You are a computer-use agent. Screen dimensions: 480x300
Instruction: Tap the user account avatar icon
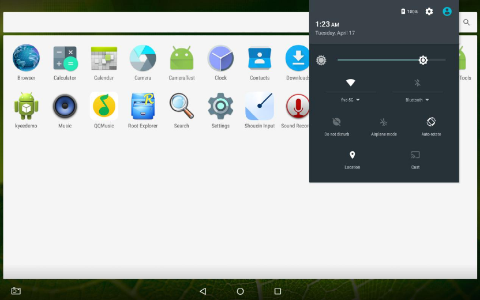click(x=447, y=12)
